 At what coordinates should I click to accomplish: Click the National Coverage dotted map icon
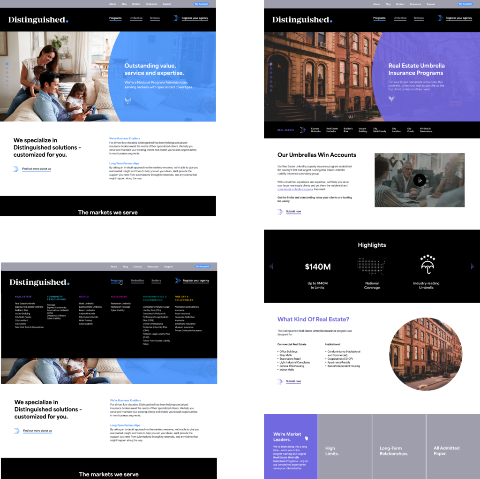click(x=372, y=266)
